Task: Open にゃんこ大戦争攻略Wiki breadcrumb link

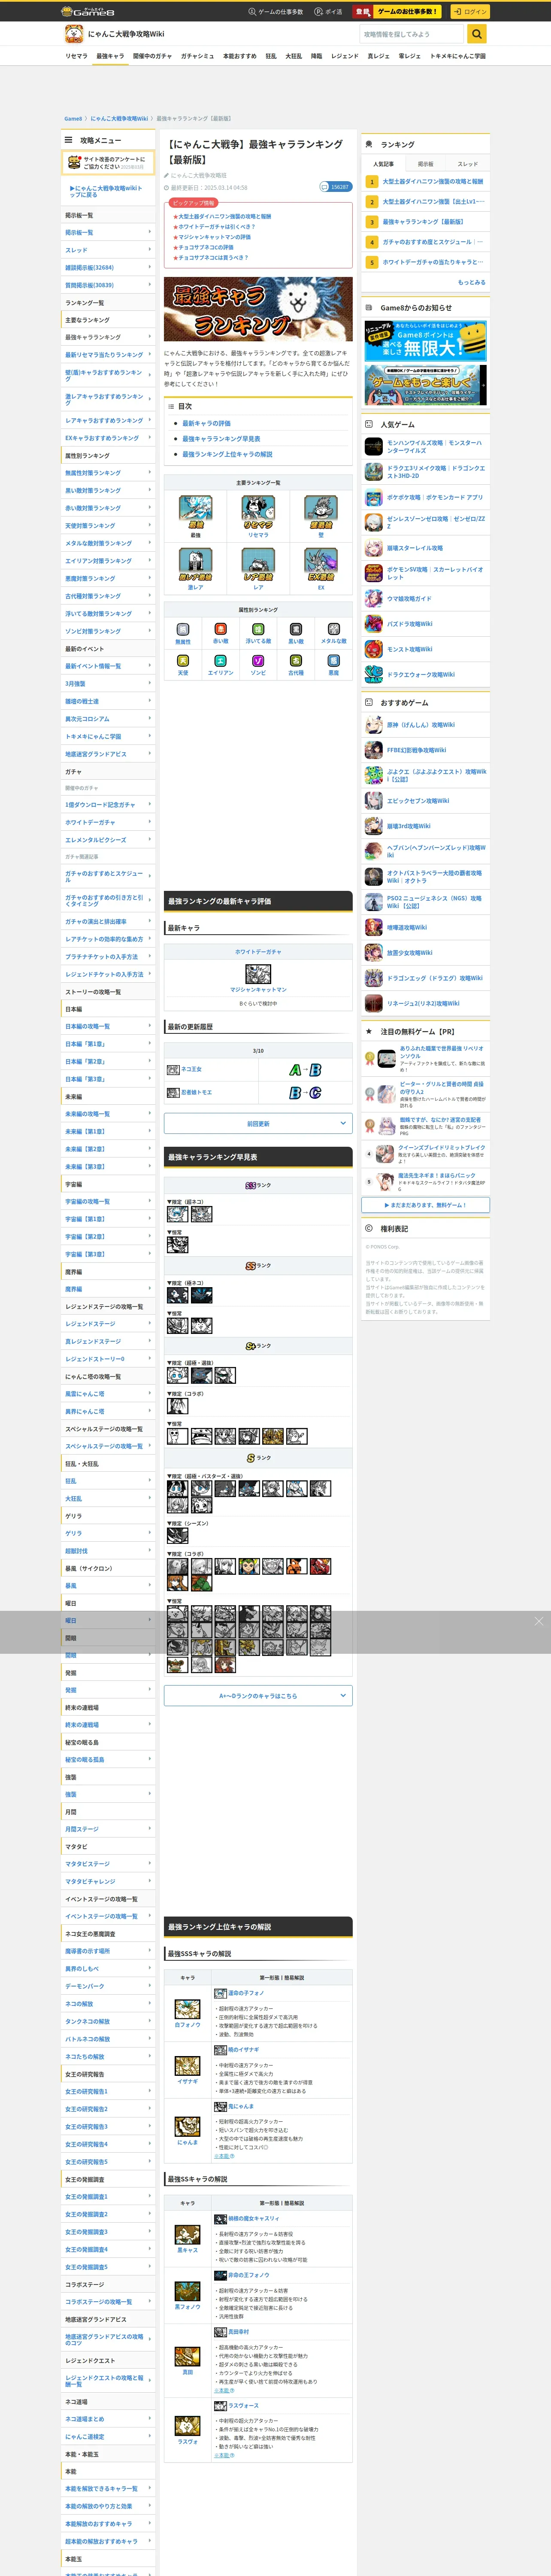Action: click(x=119, y=118)
